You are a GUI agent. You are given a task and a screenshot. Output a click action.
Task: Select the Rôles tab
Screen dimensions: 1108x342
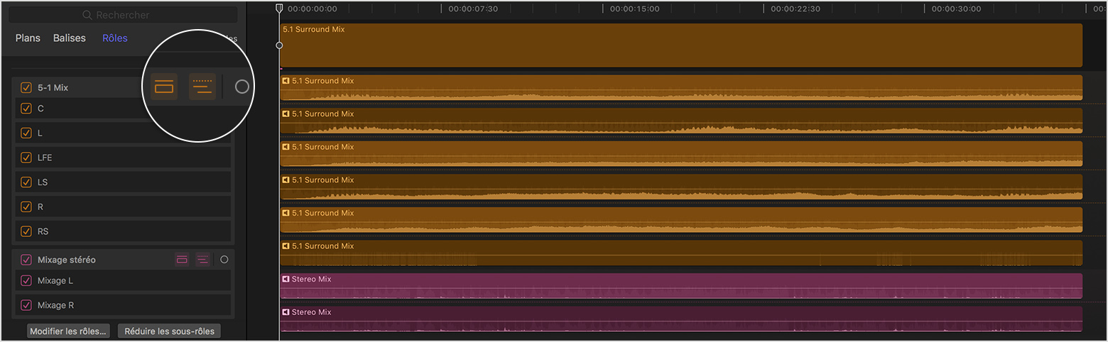click(114, 38)
